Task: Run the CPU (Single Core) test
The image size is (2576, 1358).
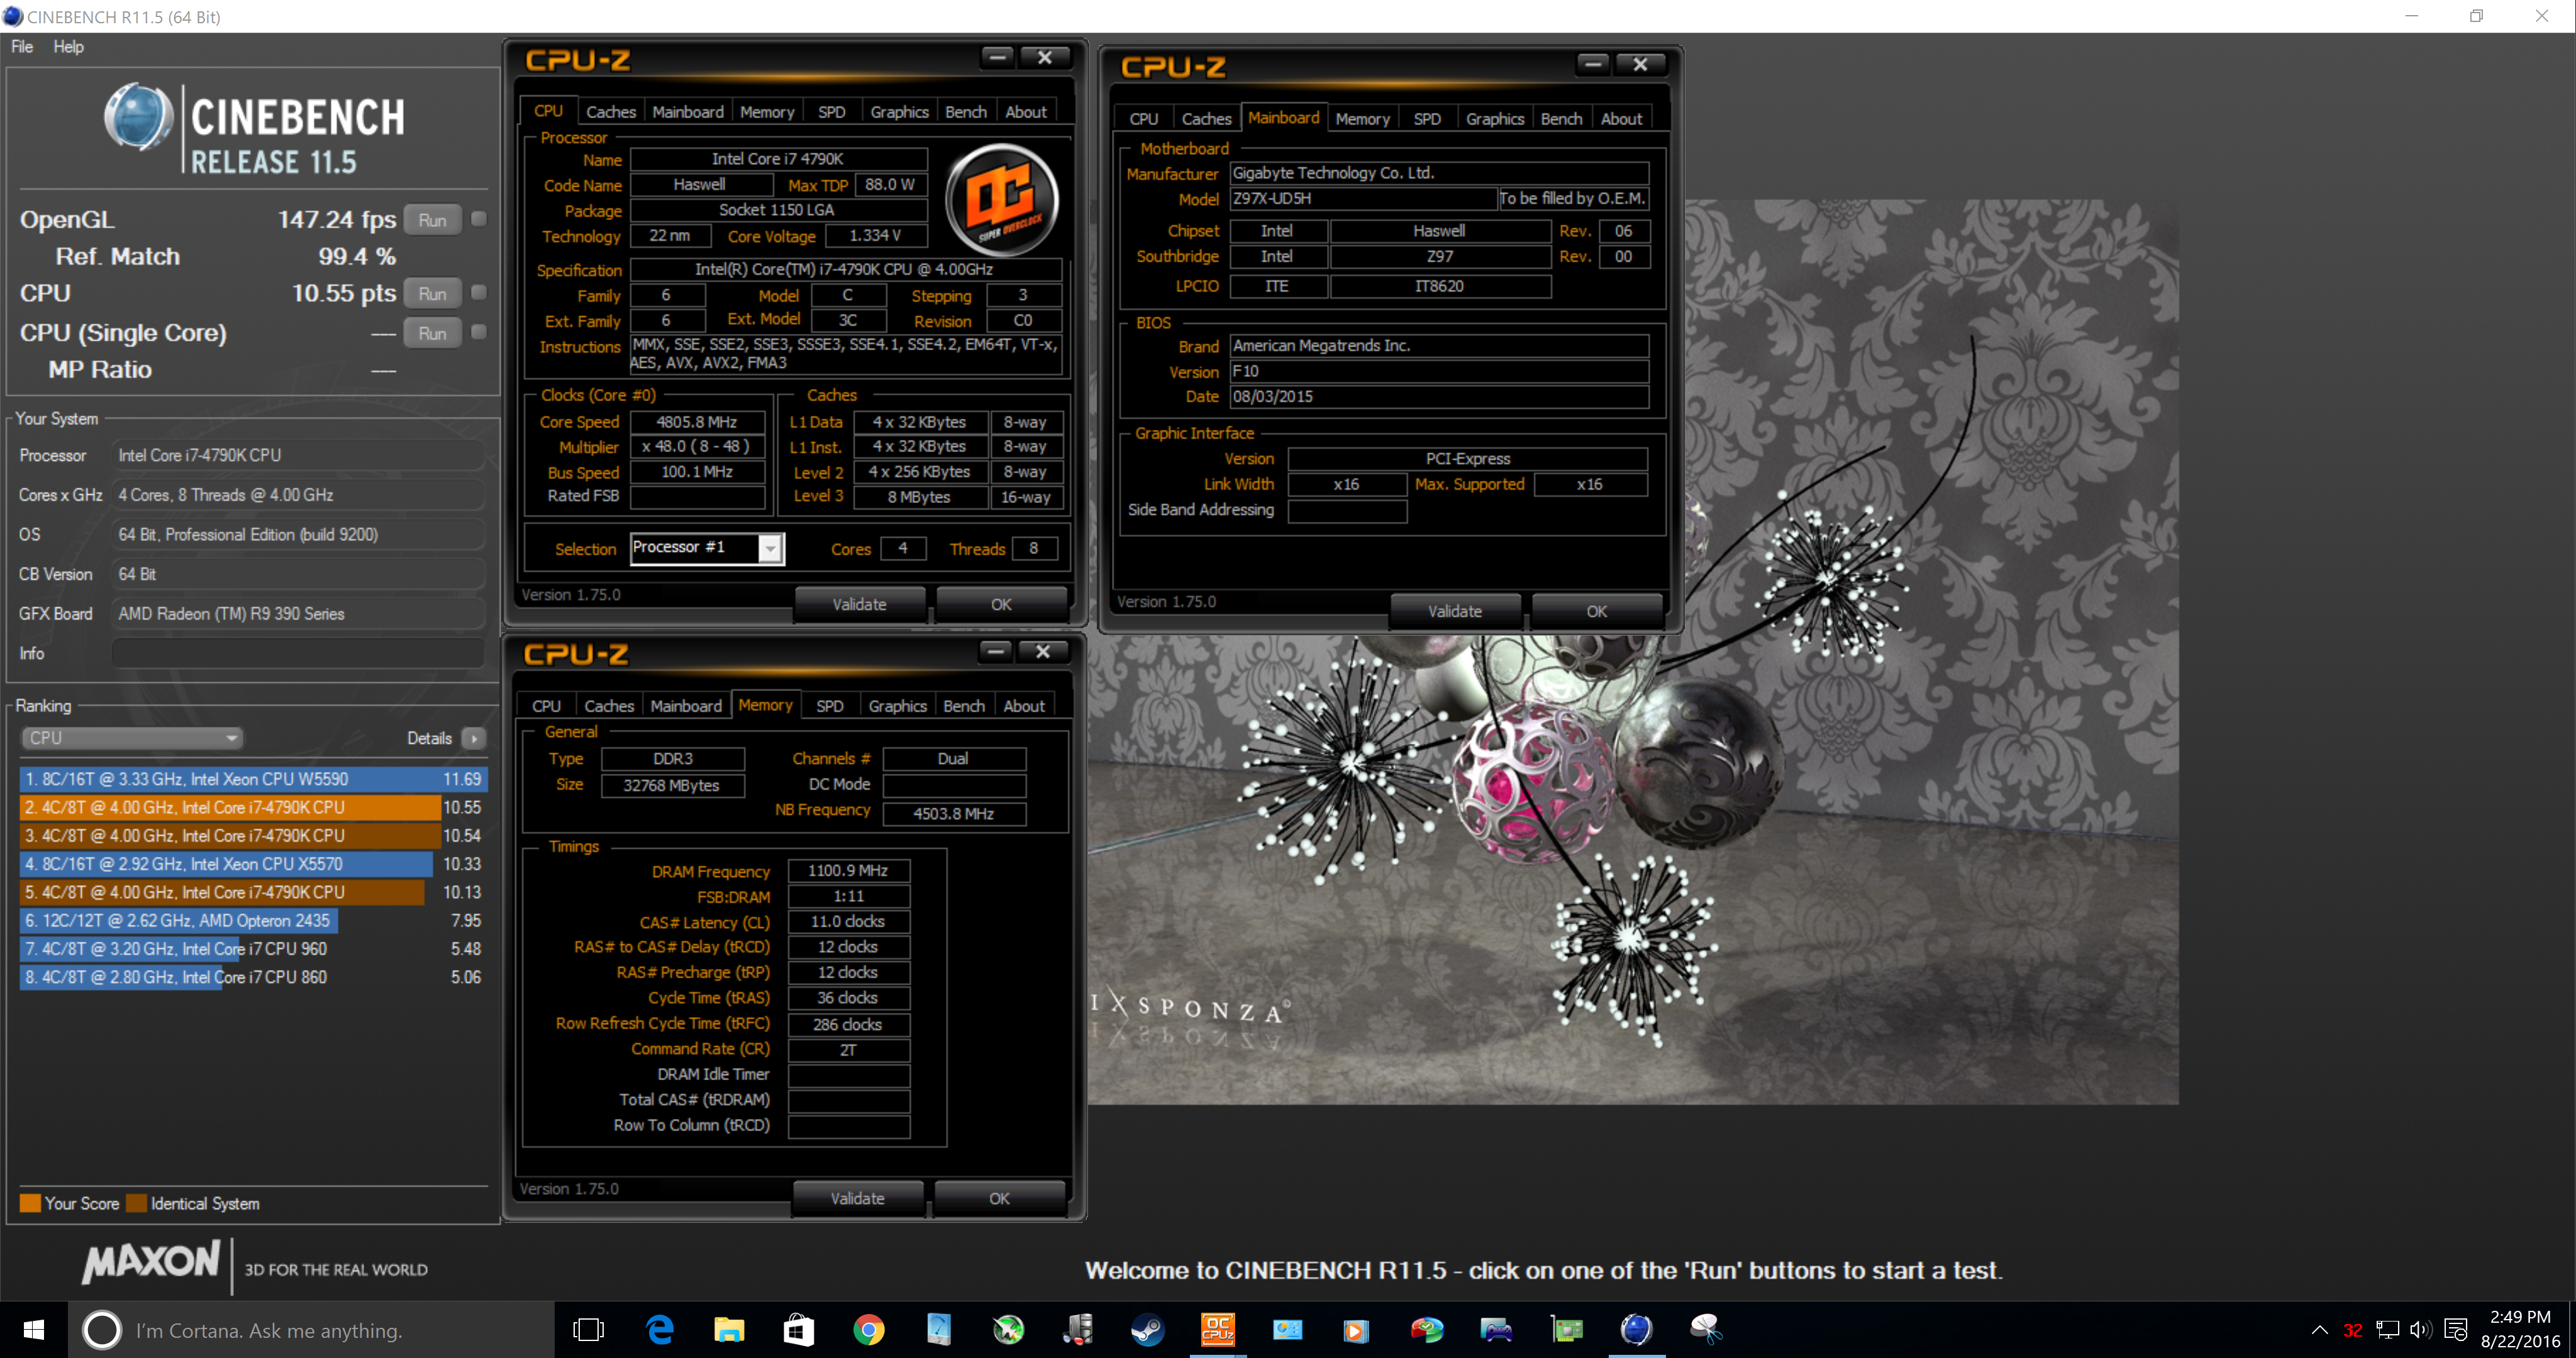Action: point(433,333)
